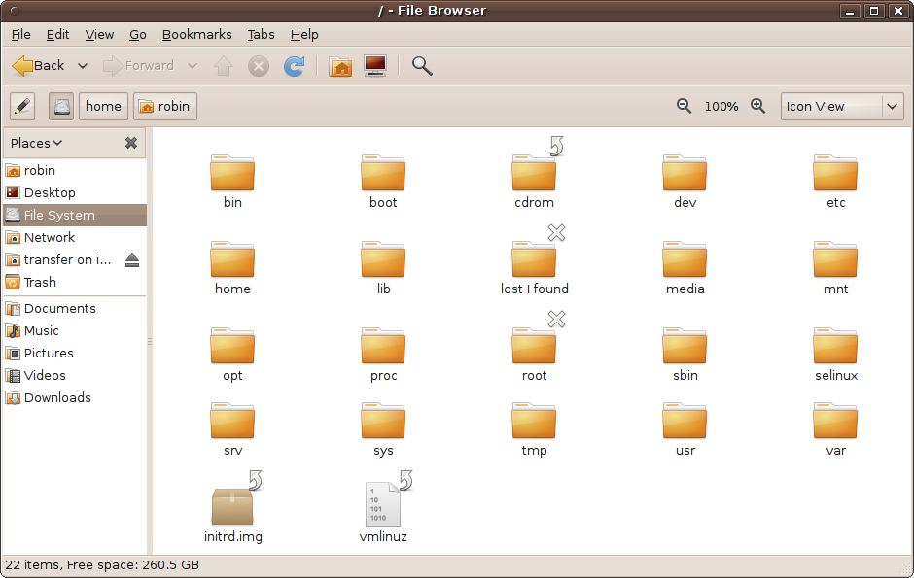Viewport: 914px width, 578px height.
Task: Navigate to the home breadcrumb button
Action: [x=103, y=106]
